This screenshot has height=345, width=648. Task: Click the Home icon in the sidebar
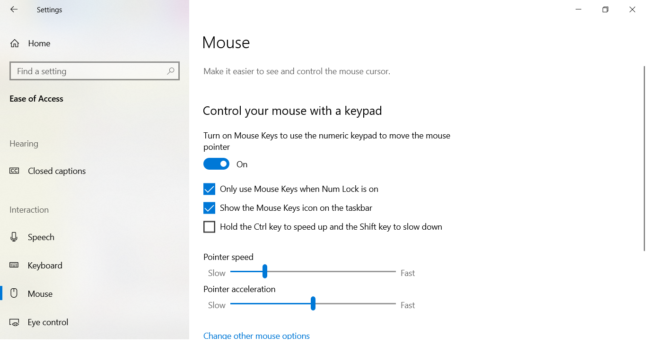15,43
